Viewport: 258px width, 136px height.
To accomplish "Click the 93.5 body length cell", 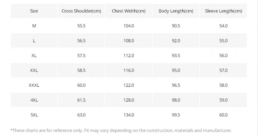I will [x=176, y=55].
